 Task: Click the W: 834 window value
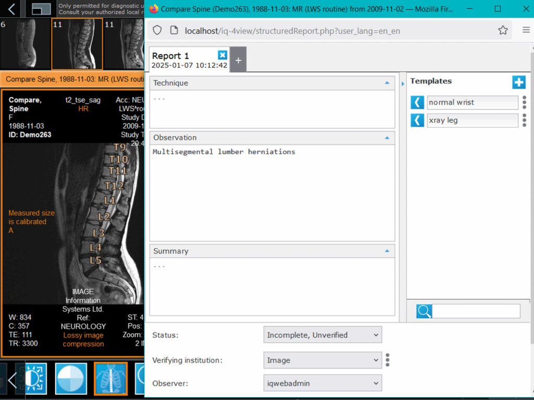20,317
